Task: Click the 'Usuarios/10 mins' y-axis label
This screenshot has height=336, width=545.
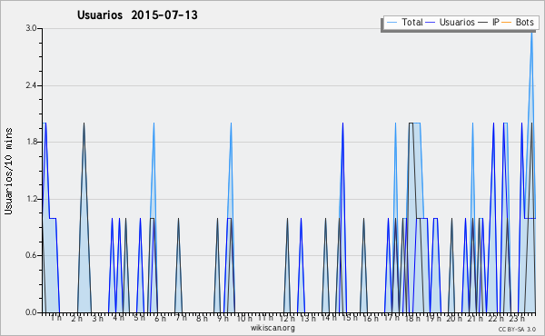Action: tap(8, 171)
